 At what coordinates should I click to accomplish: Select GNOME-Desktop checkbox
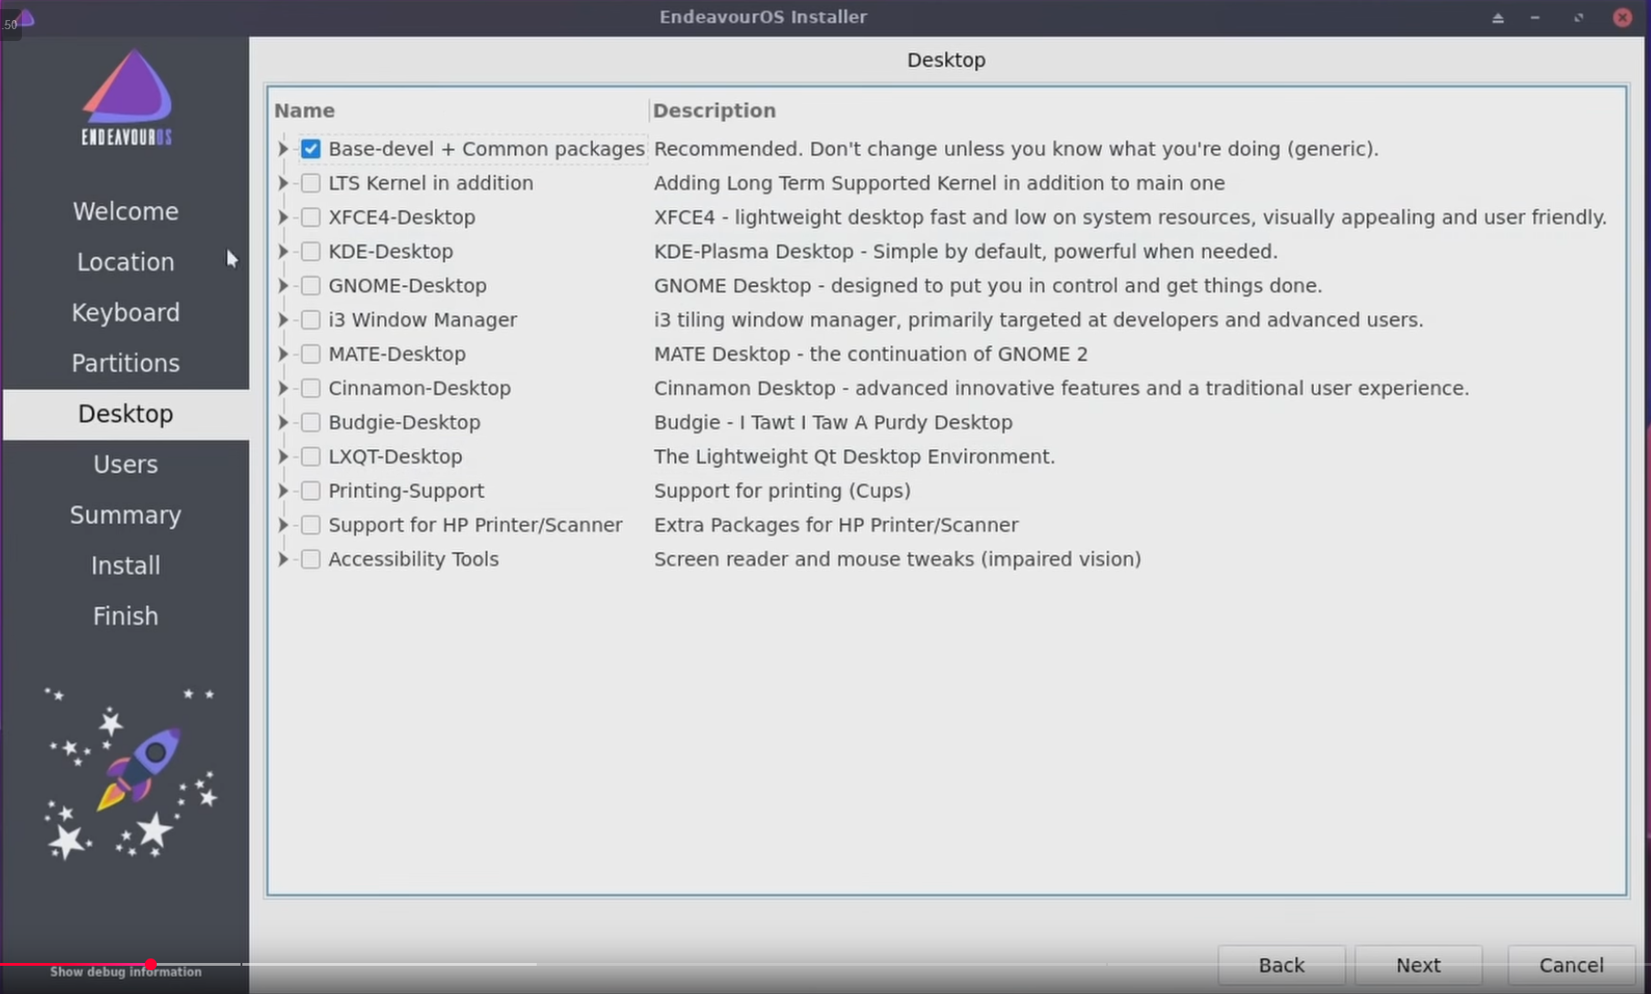click(311, 285)
